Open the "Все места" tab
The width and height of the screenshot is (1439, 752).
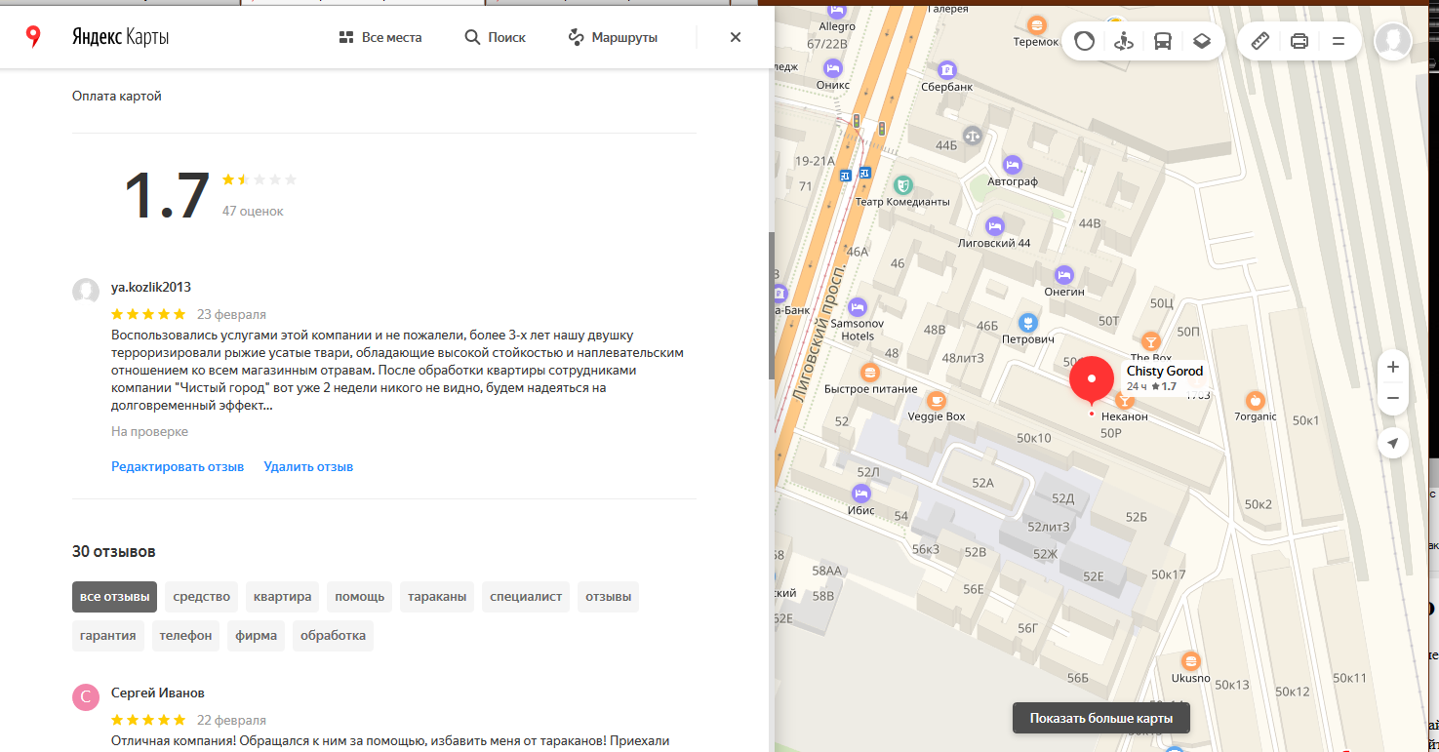point(380,37)
